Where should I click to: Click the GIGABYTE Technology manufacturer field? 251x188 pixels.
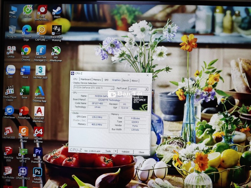click(x=109, y=100)
